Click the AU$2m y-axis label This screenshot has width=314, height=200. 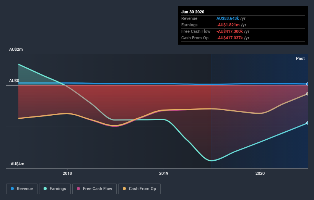(x=16, y=49)
